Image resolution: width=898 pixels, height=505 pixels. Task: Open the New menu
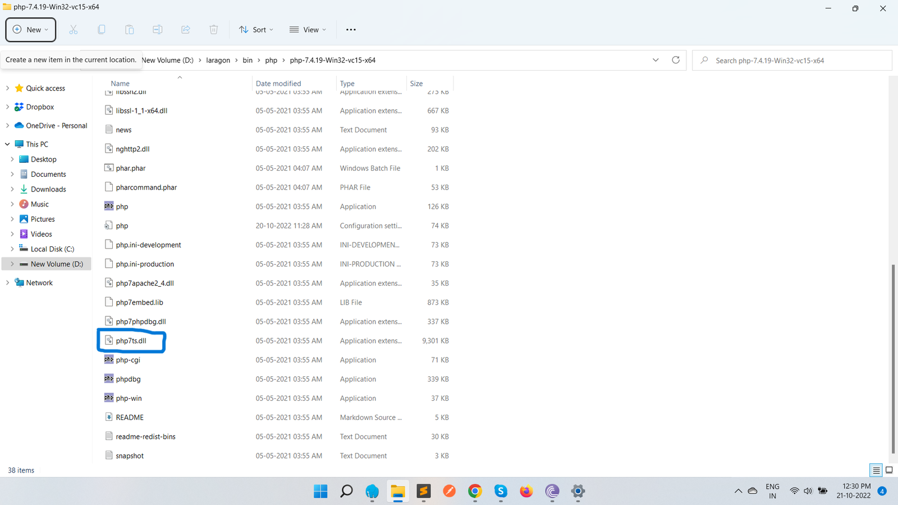click(30, 29)
